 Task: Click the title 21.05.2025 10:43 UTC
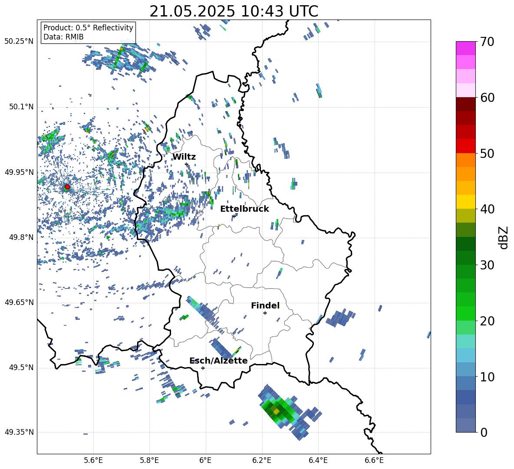click(x=234, y=11)
